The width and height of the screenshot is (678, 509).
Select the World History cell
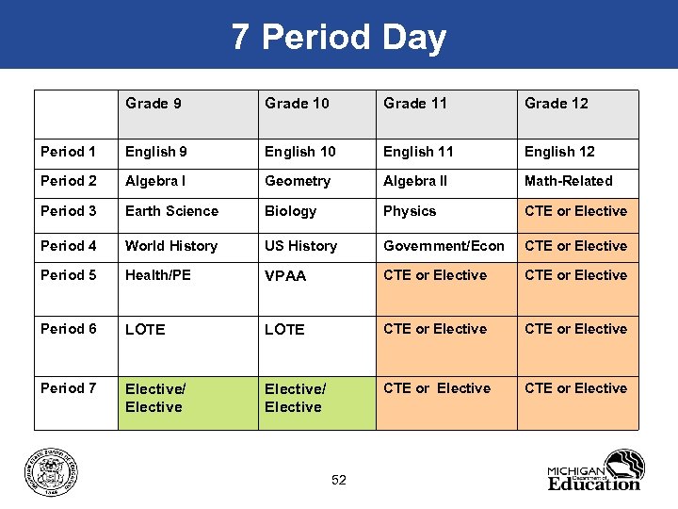pos(171,246)
